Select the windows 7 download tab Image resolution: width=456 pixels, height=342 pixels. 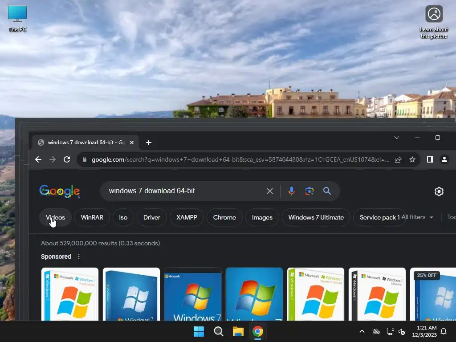[86, 142]
